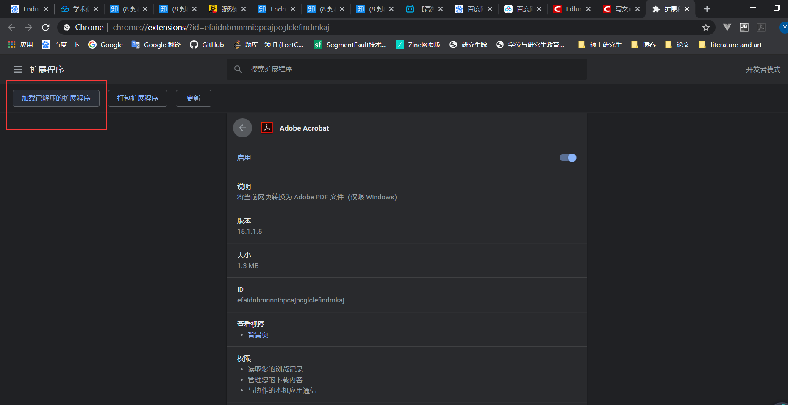Open the Zine网页版 bookmark
This screenshot has height=405, width=788.
418,45
